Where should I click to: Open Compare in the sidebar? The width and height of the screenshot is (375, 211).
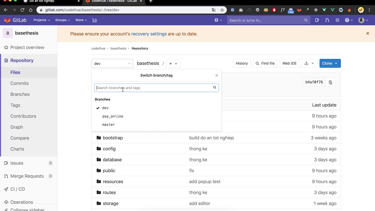pyautogui.click(x=20, y=138)
